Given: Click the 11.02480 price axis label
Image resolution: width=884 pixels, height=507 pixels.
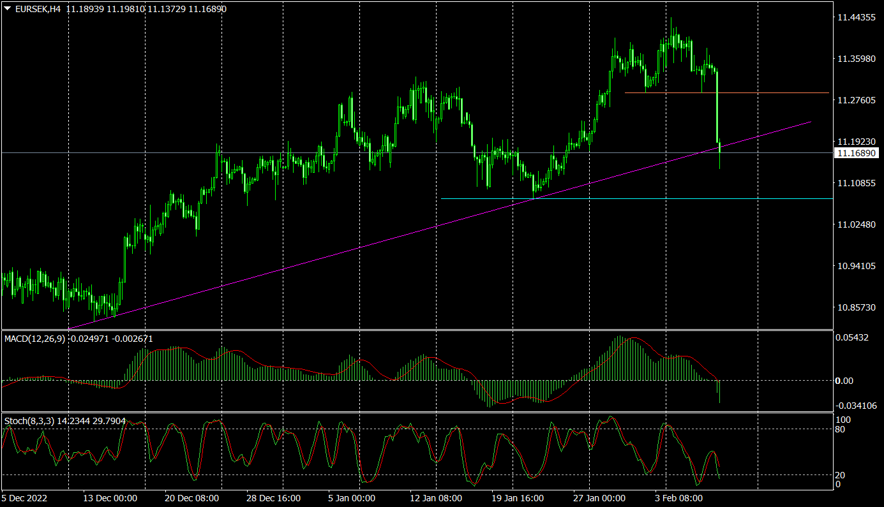Looking at the screenshot, I should click(856, 224).
